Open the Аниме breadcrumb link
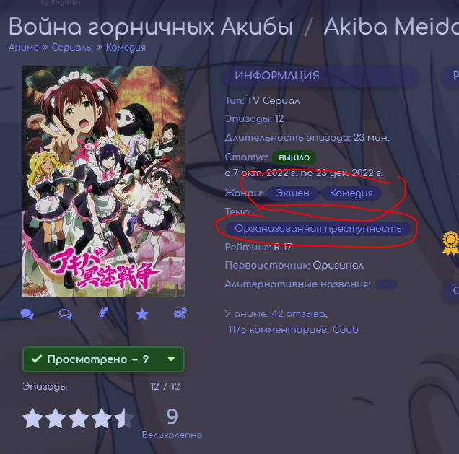The width and height of the screenshot is (459, 454). (24, 48)
